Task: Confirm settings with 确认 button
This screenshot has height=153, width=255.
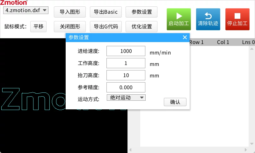Action: pyautogui.click(x=175, y=102)
